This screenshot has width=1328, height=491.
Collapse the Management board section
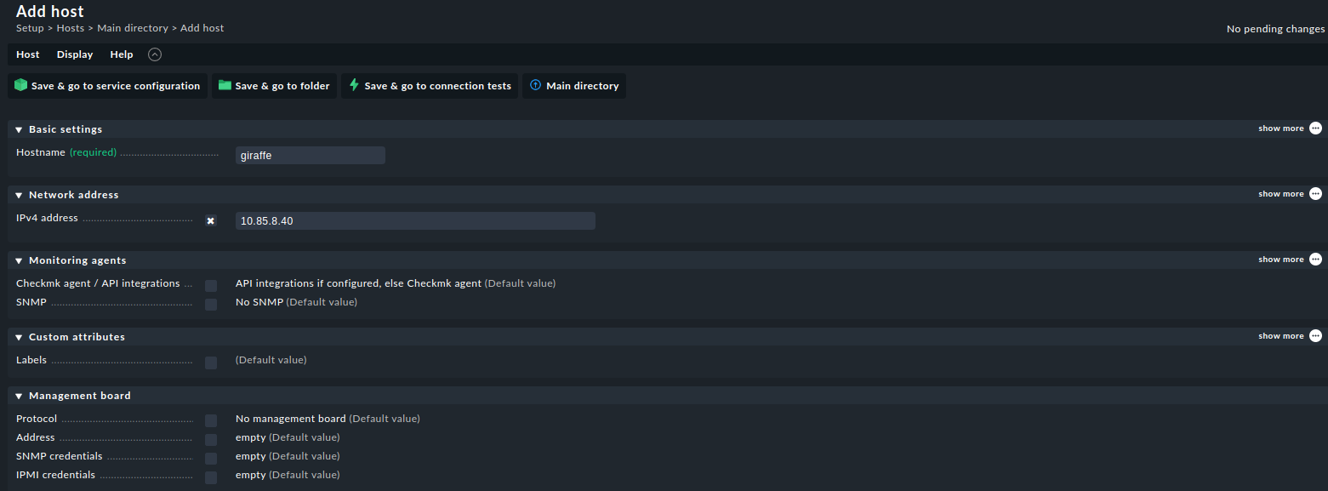(x=19, y=396)
